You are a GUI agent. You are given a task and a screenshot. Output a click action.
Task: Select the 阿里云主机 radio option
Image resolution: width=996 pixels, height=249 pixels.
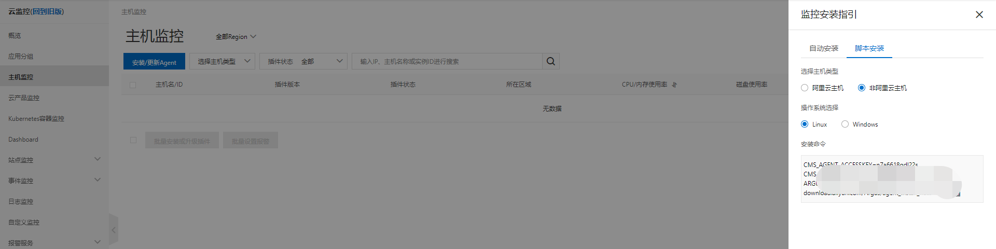(805, 88)
